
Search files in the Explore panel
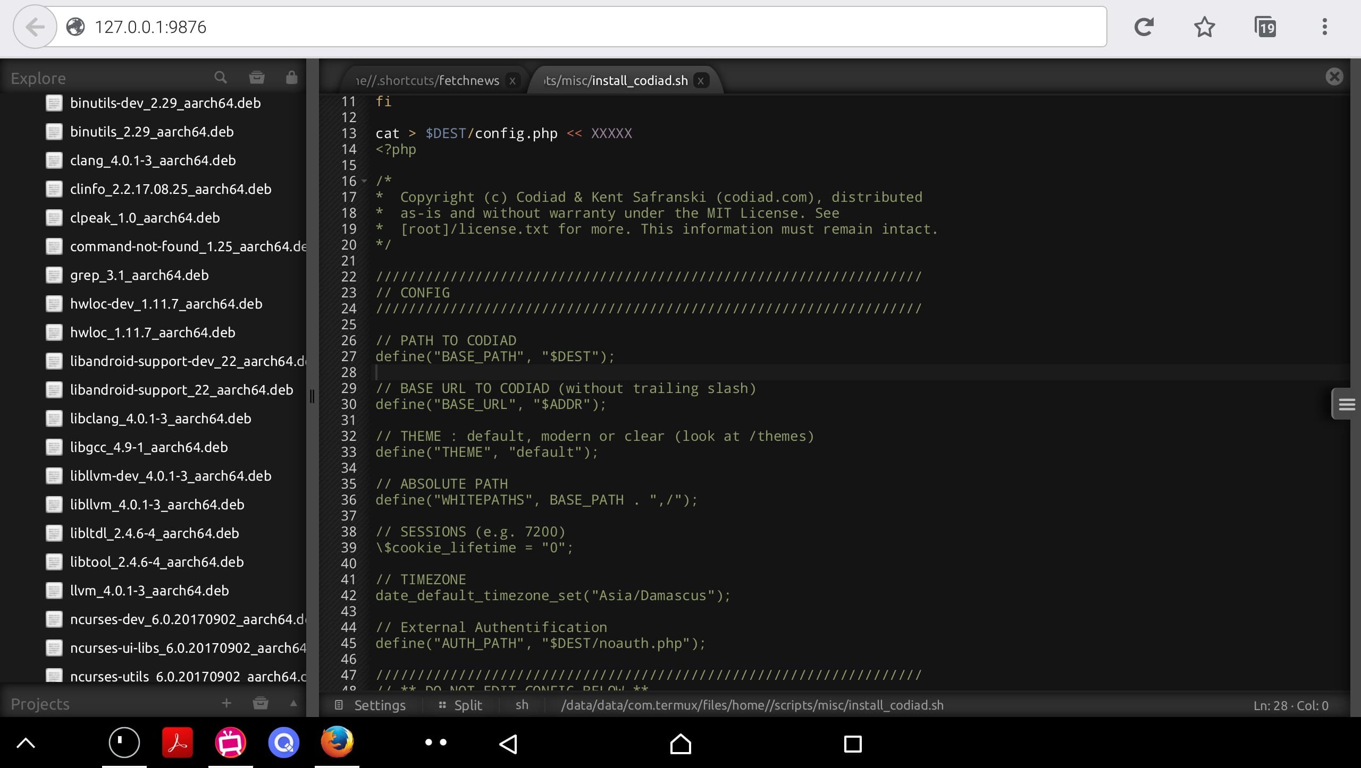coord(220,78)
